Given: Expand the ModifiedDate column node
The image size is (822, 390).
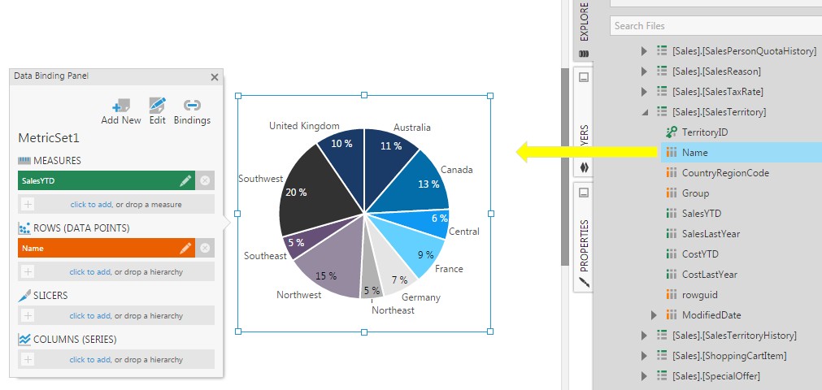Looking at the screenshot, I should (655, 314).
